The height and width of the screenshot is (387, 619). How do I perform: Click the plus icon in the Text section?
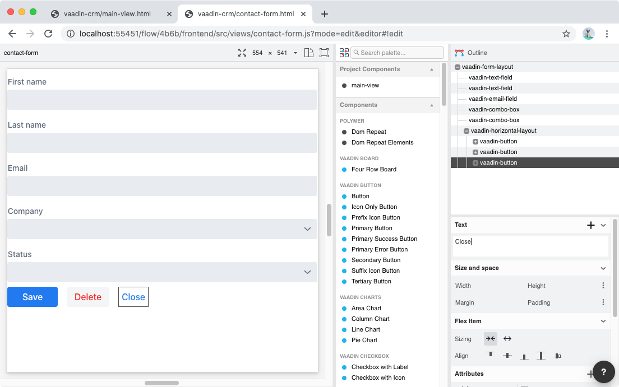coord(590,225)
